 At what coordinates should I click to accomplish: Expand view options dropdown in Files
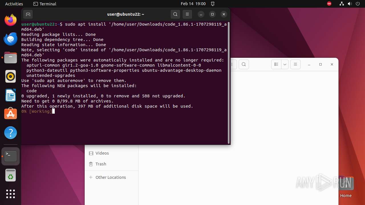click(285, 64)
